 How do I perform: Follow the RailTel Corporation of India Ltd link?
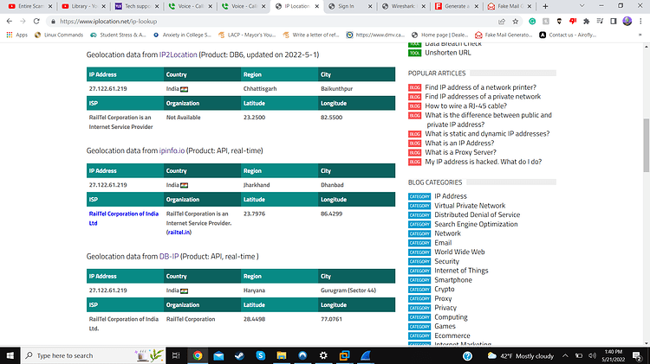click(x=124, y=219)
